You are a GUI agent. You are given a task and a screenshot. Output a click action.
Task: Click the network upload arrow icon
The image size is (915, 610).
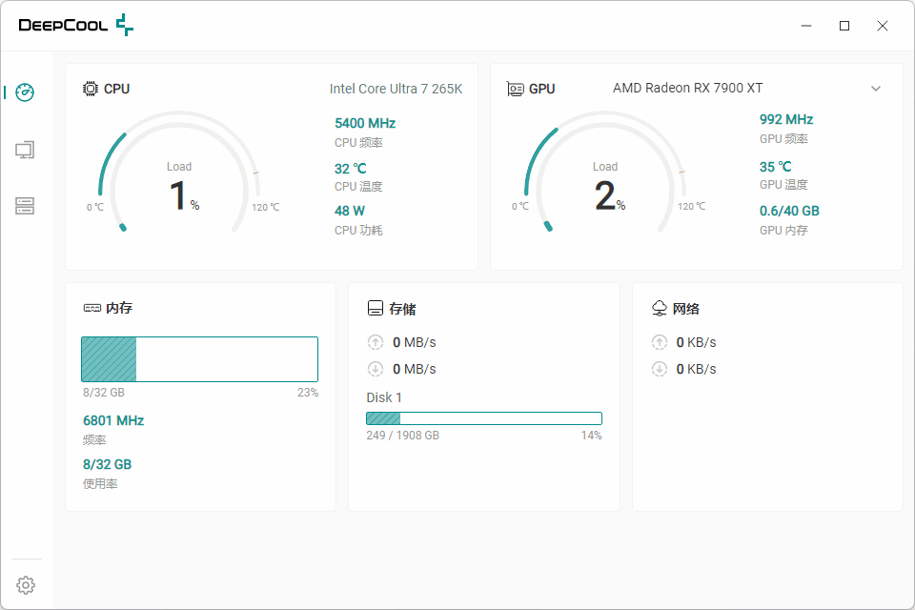659,342
